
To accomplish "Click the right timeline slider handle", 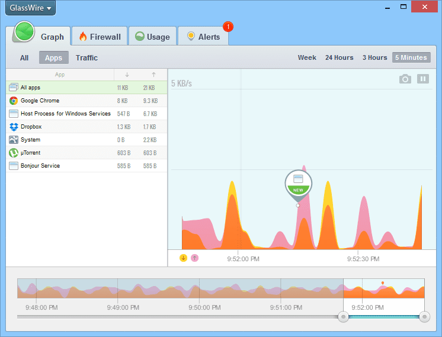I will tap(424, 317).
